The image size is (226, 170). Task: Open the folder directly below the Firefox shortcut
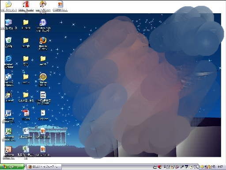pyautogui.click(x=43, y=59)
